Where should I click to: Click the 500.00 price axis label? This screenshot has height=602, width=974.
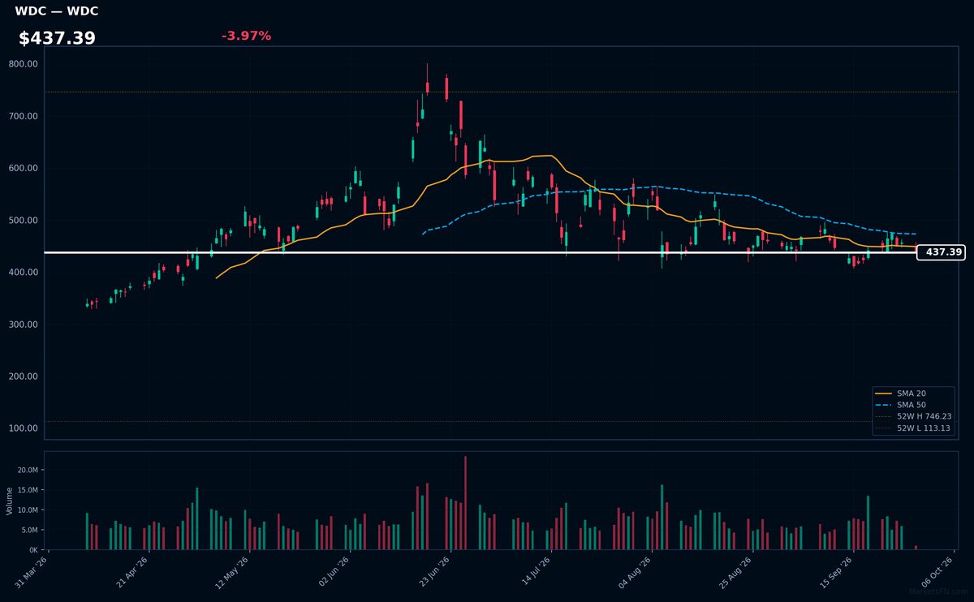24,220
